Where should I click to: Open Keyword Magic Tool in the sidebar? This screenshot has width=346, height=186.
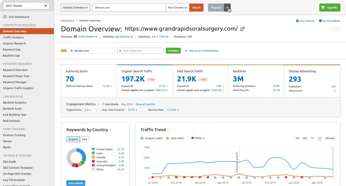click(x=16, y=76)
